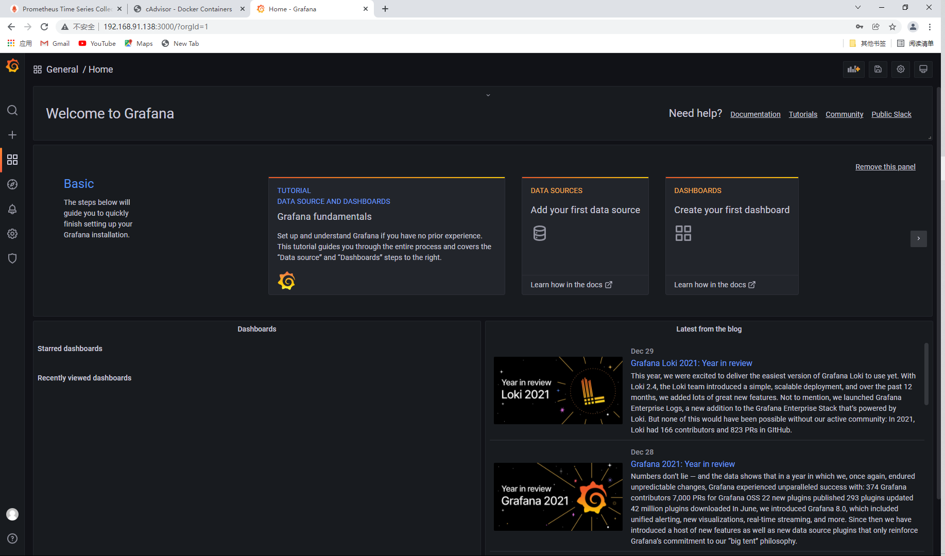Open the YouTube bookmark

(97, 43)
